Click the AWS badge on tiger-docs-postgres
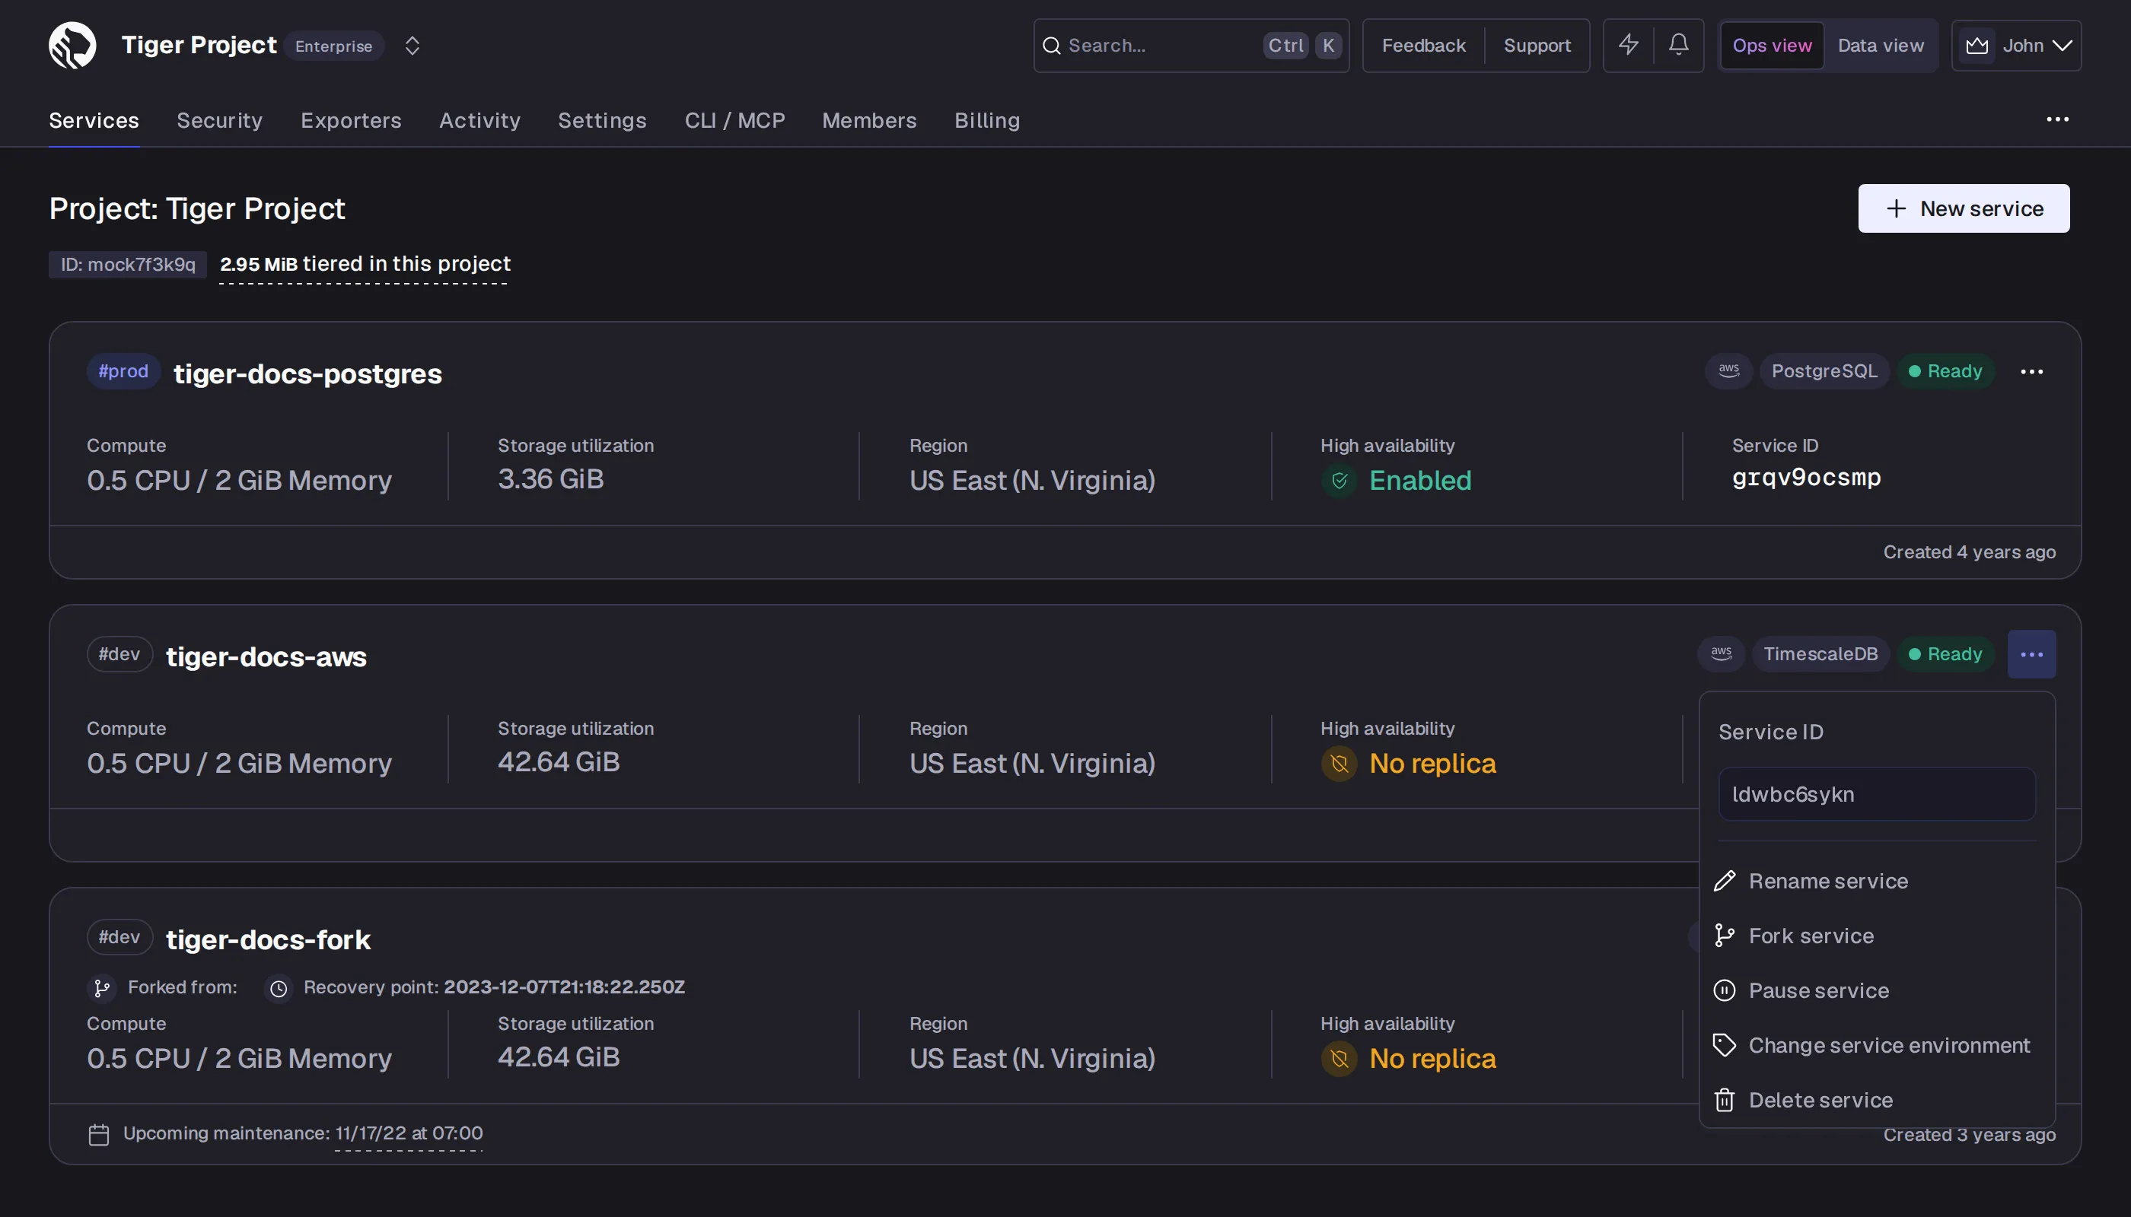Image resolution: width=2131 pixels, height=1217 pixels. tap(1728, 370)
